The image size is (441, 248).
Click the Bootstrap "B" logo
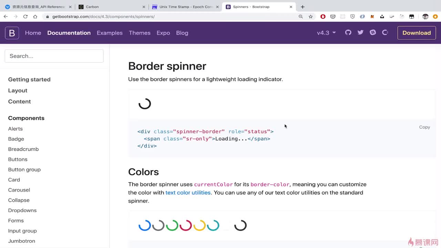pos(12,33)
